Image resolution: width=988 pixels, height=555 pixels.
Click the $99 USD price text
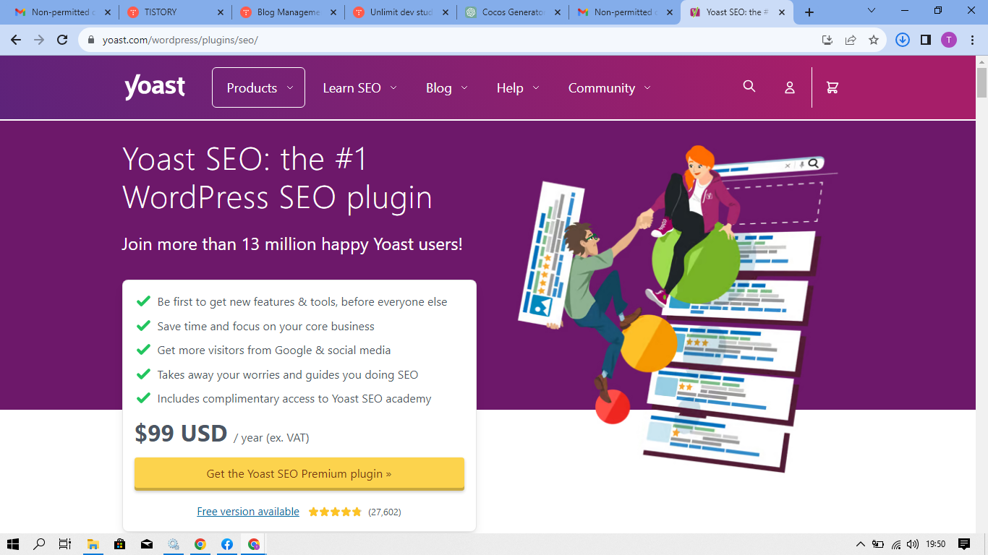point(181,434)
